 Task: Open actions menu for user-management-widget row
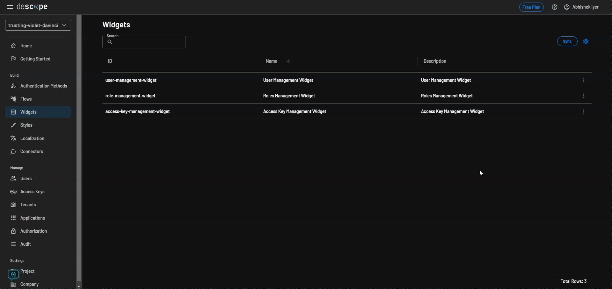584,80
